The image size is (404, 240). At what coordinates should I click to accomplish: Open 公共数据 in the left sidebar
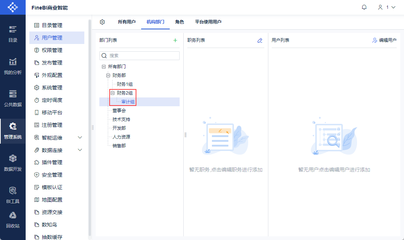coord(13,98)
